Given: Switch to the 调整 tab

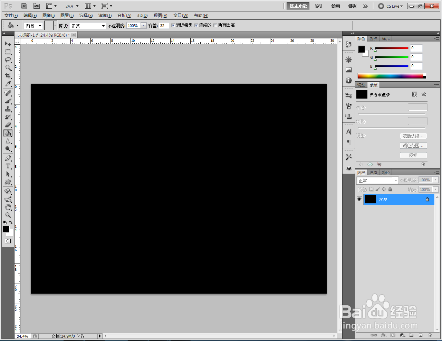Looking at the screenshot, I should (x=361, y=85).
